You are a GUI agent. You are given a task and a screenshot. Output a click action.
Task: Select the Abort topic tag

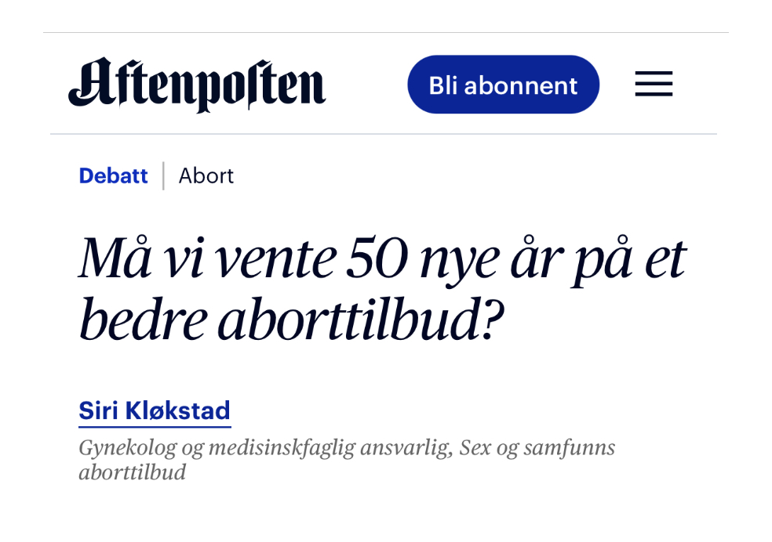[x=206, y=175]
